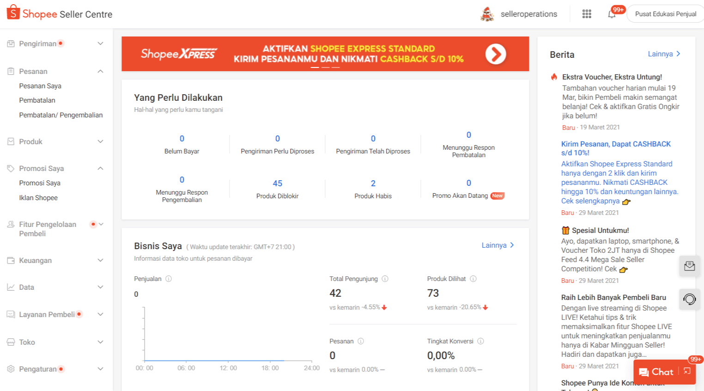Open the Promosi Saya submenu item

point(40,183)
